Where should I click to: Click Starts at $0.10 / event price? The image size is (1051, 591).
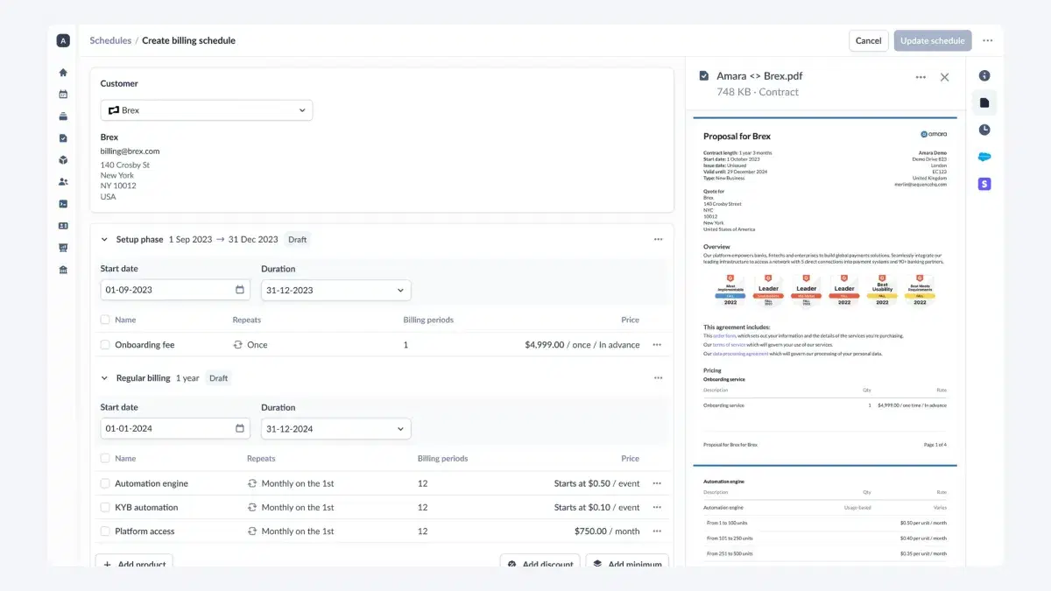click(596, 507)
